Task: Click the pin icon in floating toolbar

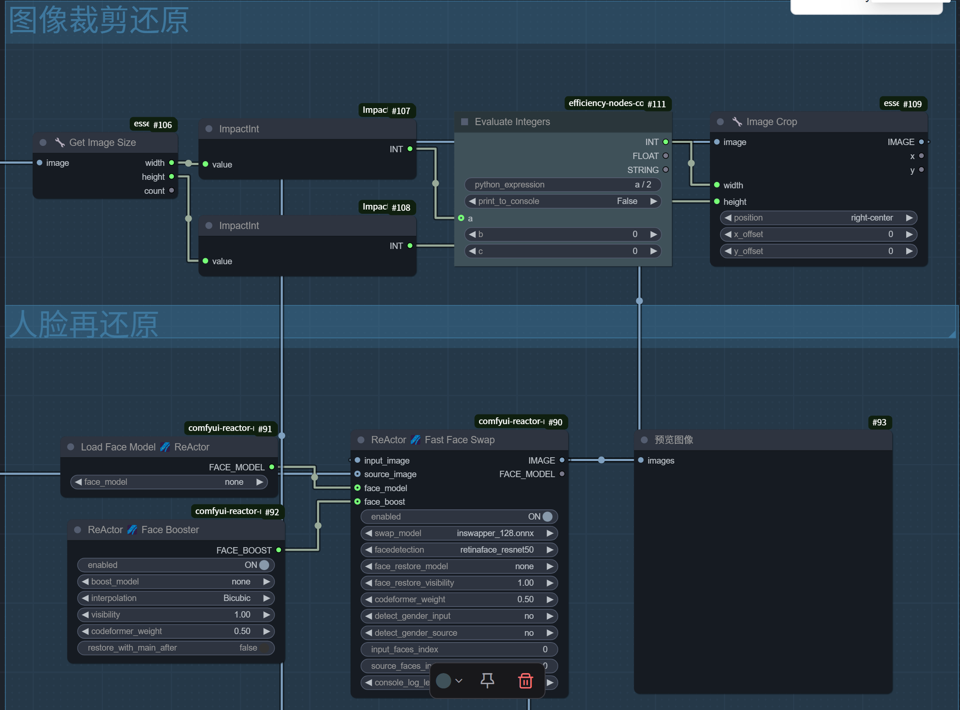Action: pyautogui.click(x=487, y=680)
